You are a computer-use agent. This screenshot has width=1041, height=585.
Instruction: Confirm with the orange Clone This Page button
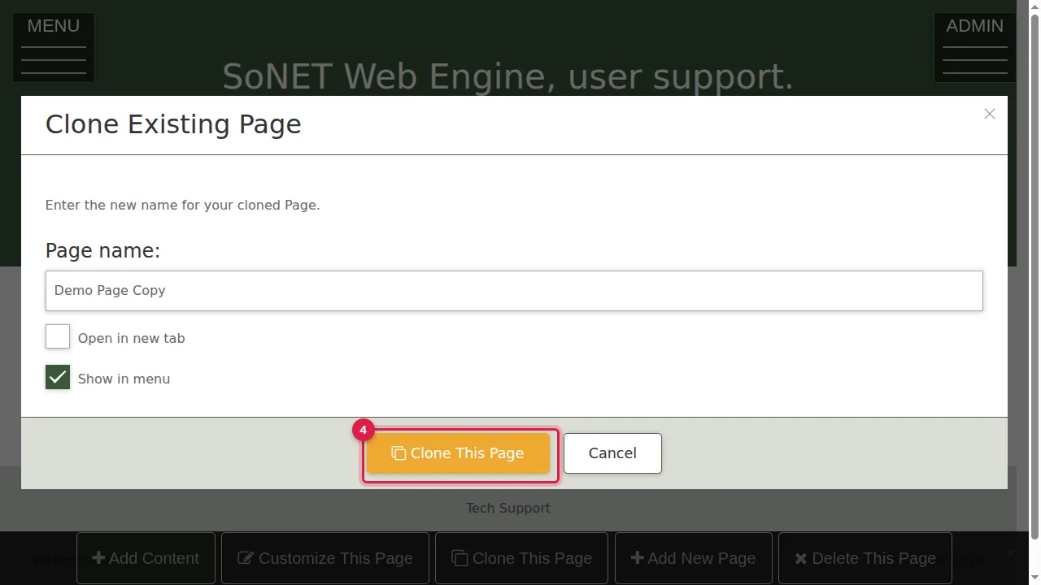pyautogui.click(x=458, y=453)
